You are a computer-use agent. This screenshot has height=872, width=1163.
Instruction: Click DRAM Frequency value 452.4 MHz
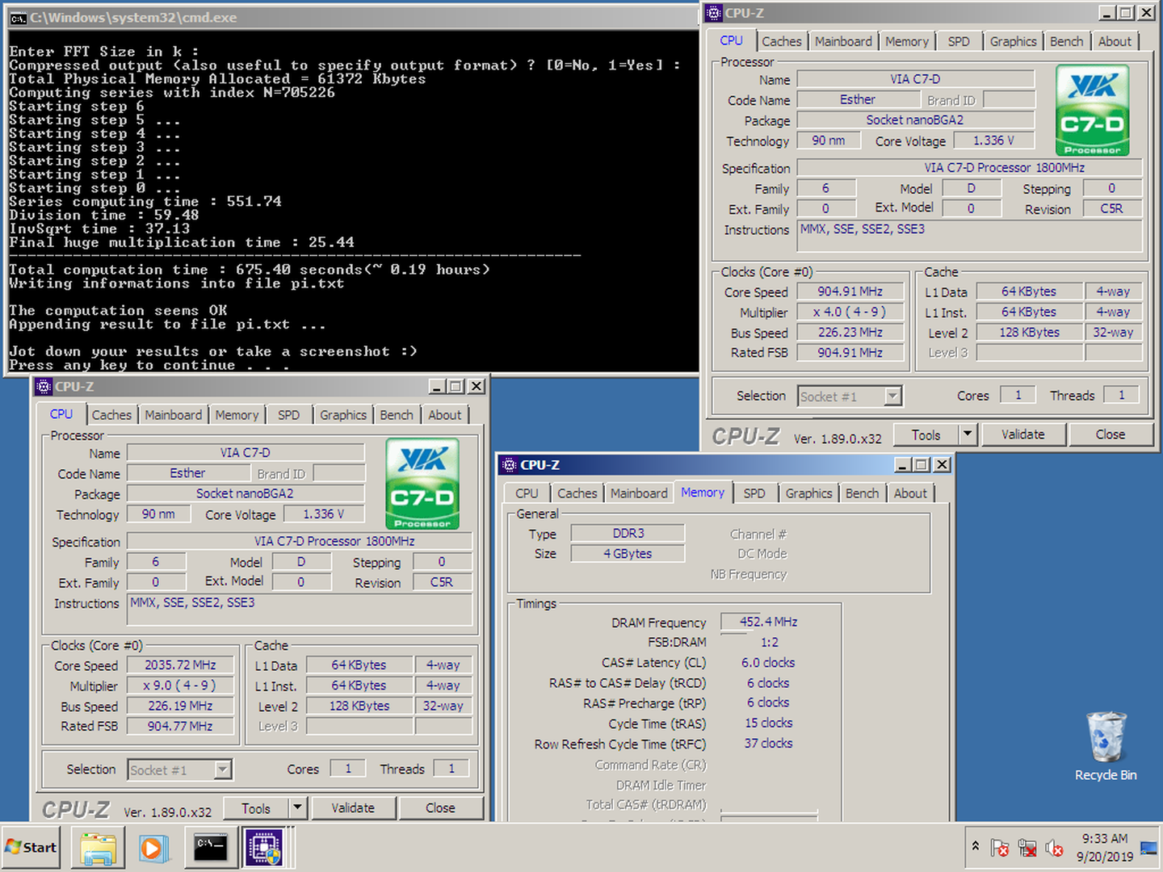(768, 622)
